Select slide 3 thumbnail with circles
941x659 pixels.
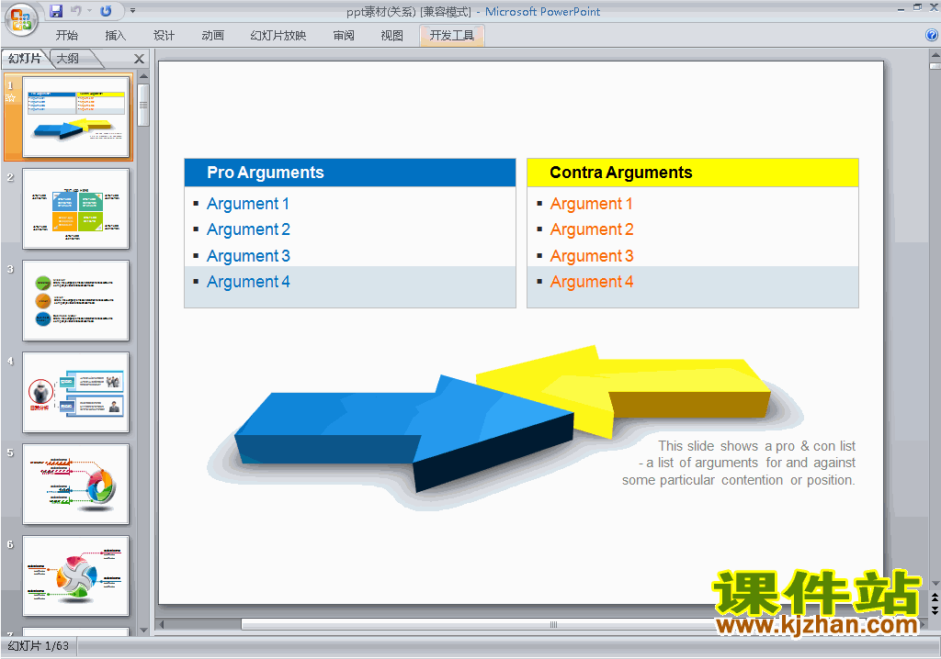(75, 300)
